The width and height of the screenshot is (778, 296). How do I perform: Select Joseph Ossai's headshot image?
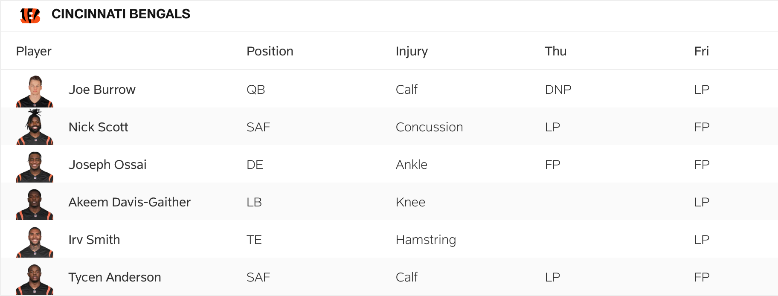(35, 167)
